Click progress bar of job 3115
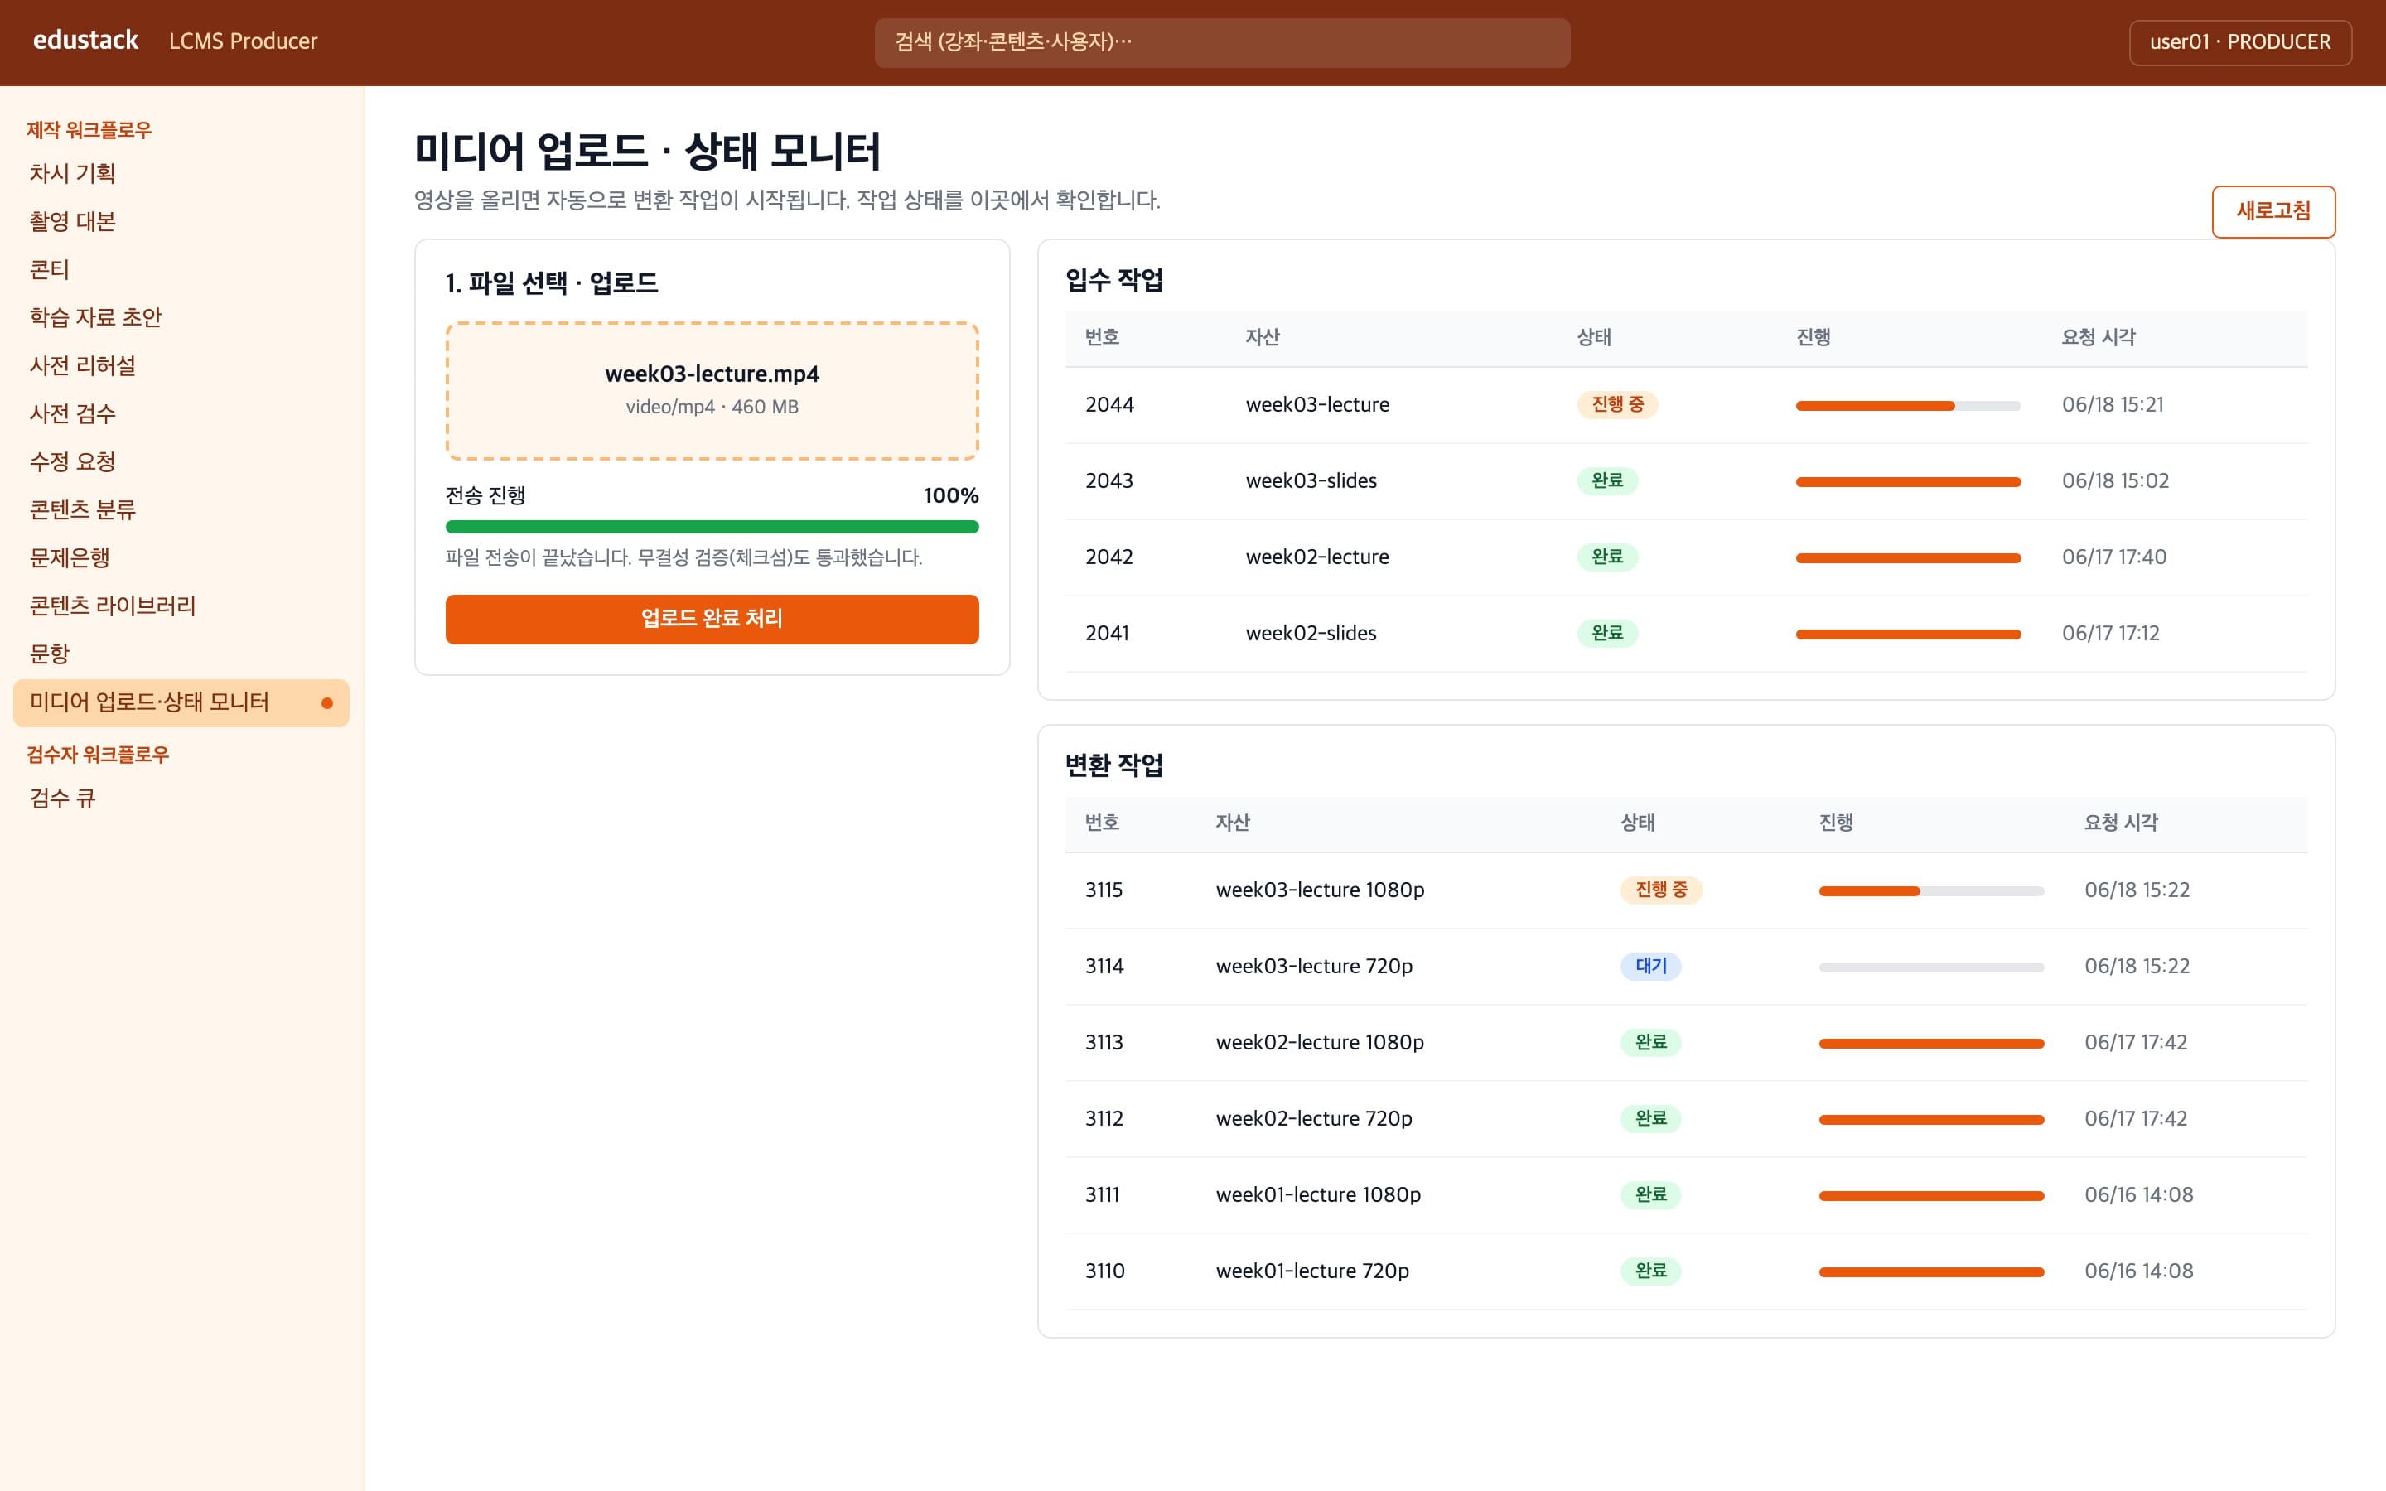 (x=1930, y=890)
